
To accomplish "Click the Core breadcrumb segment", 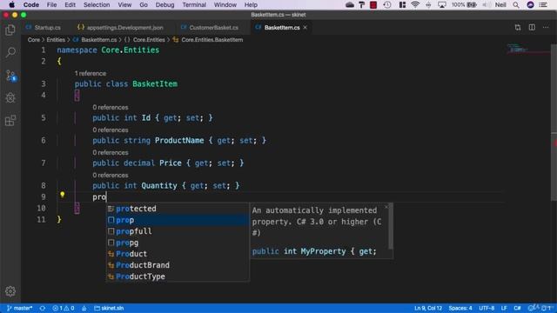I will (34, 40).
